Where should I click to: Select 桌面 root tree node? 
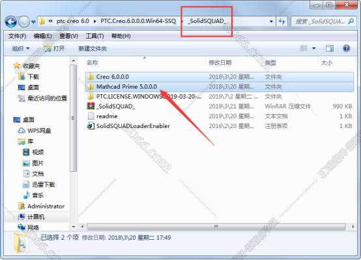[29, 120]
